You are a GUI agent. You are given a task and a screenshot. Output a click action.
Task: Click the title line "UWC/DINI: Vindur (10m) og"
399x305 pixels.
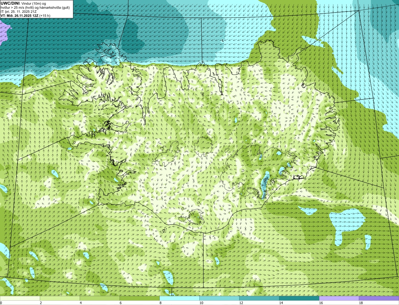pyautogui.click(x=23, y=3)
